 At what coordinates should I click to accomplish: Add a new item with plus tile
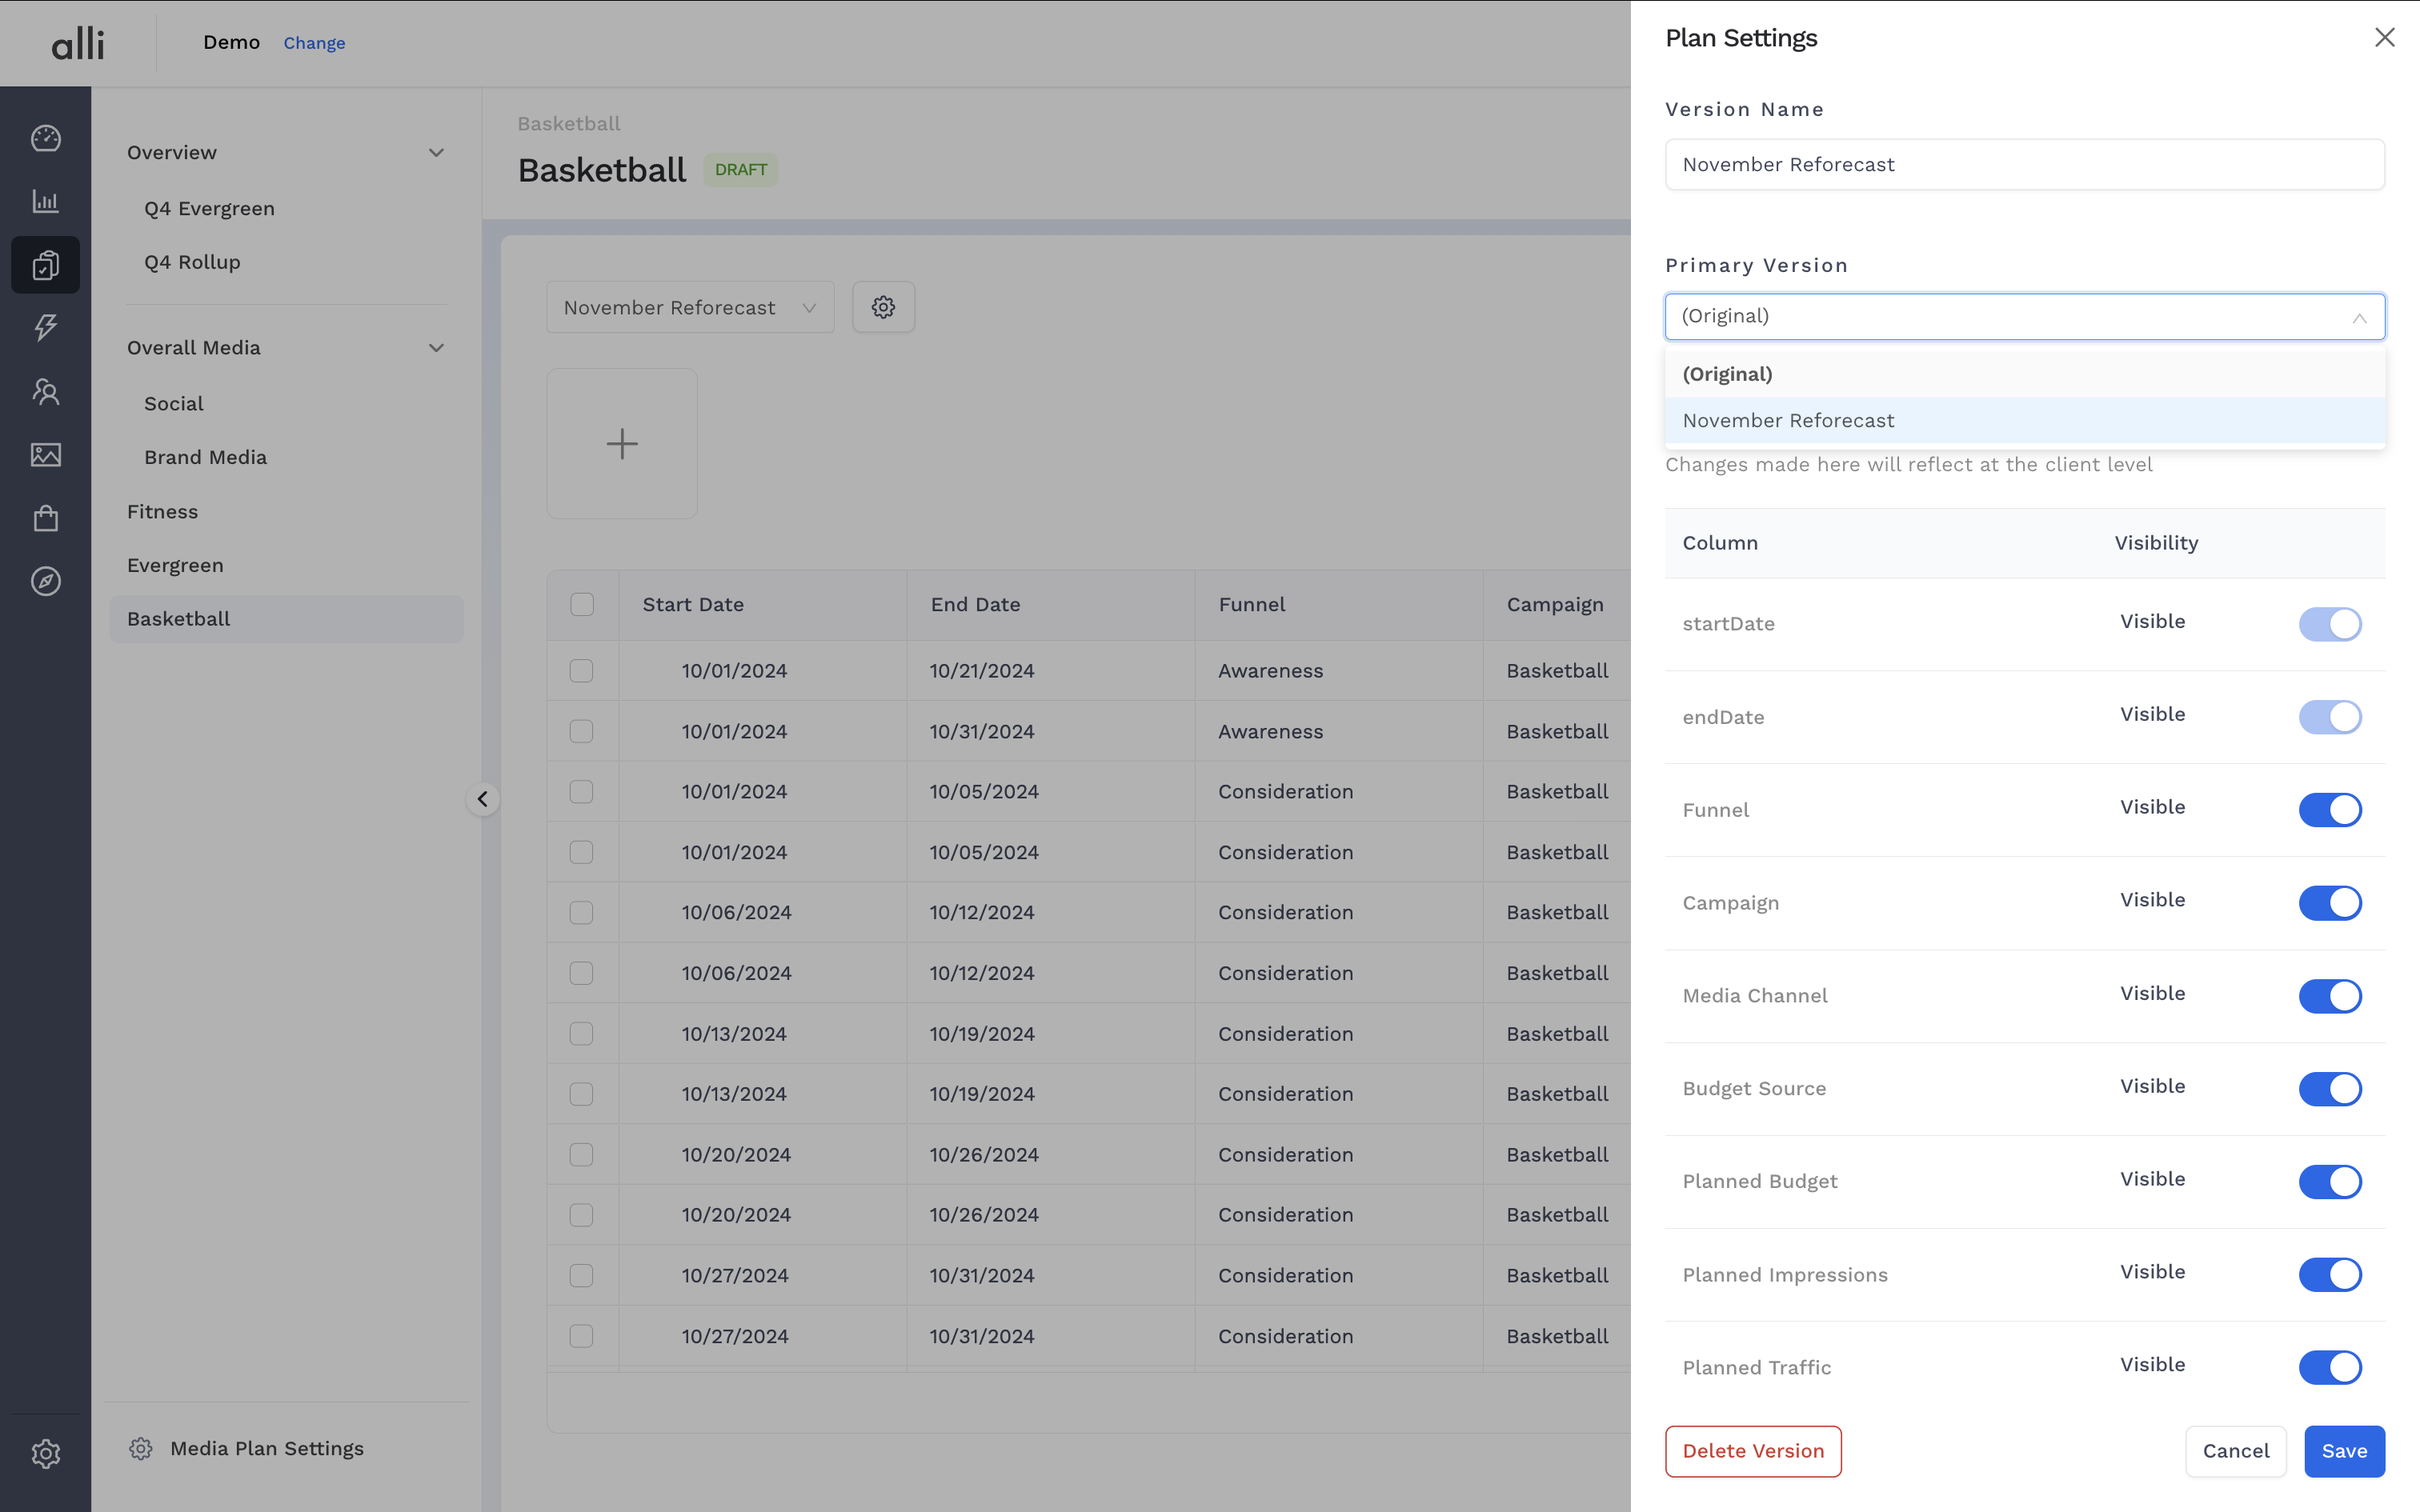[x=622, y=443]
